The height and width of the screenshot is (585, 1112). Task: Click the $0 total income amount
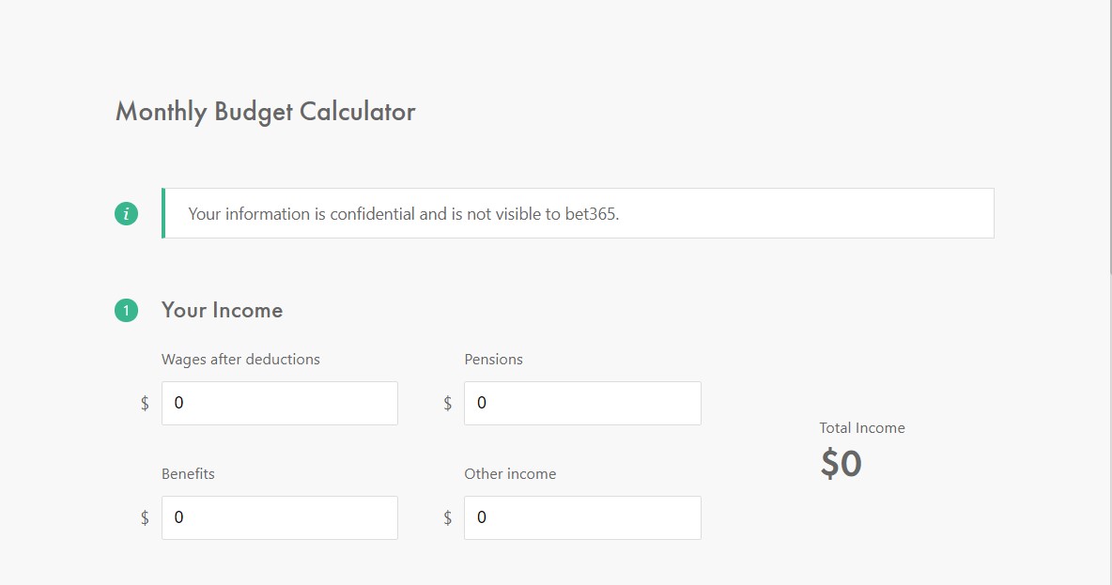(x=842, y=464)
